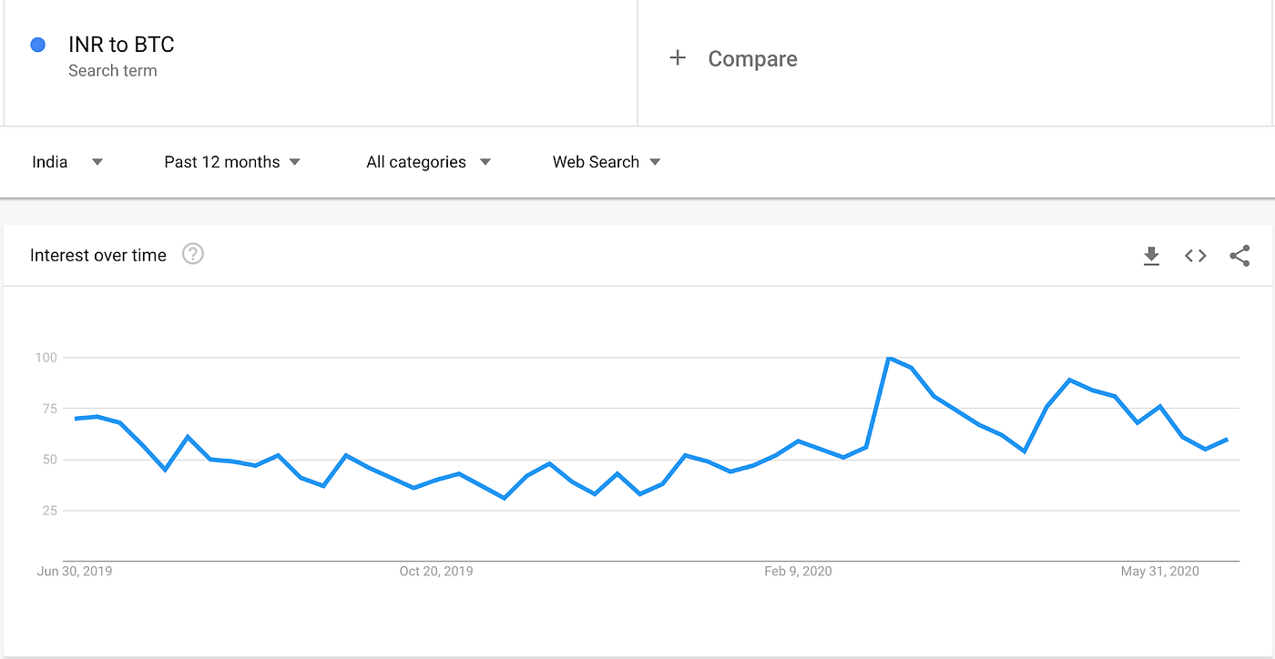The image size is (1275, 659).
Task: Expand the Past 12 months time selector
Action: pyautogui.click(x=230, y=161)
